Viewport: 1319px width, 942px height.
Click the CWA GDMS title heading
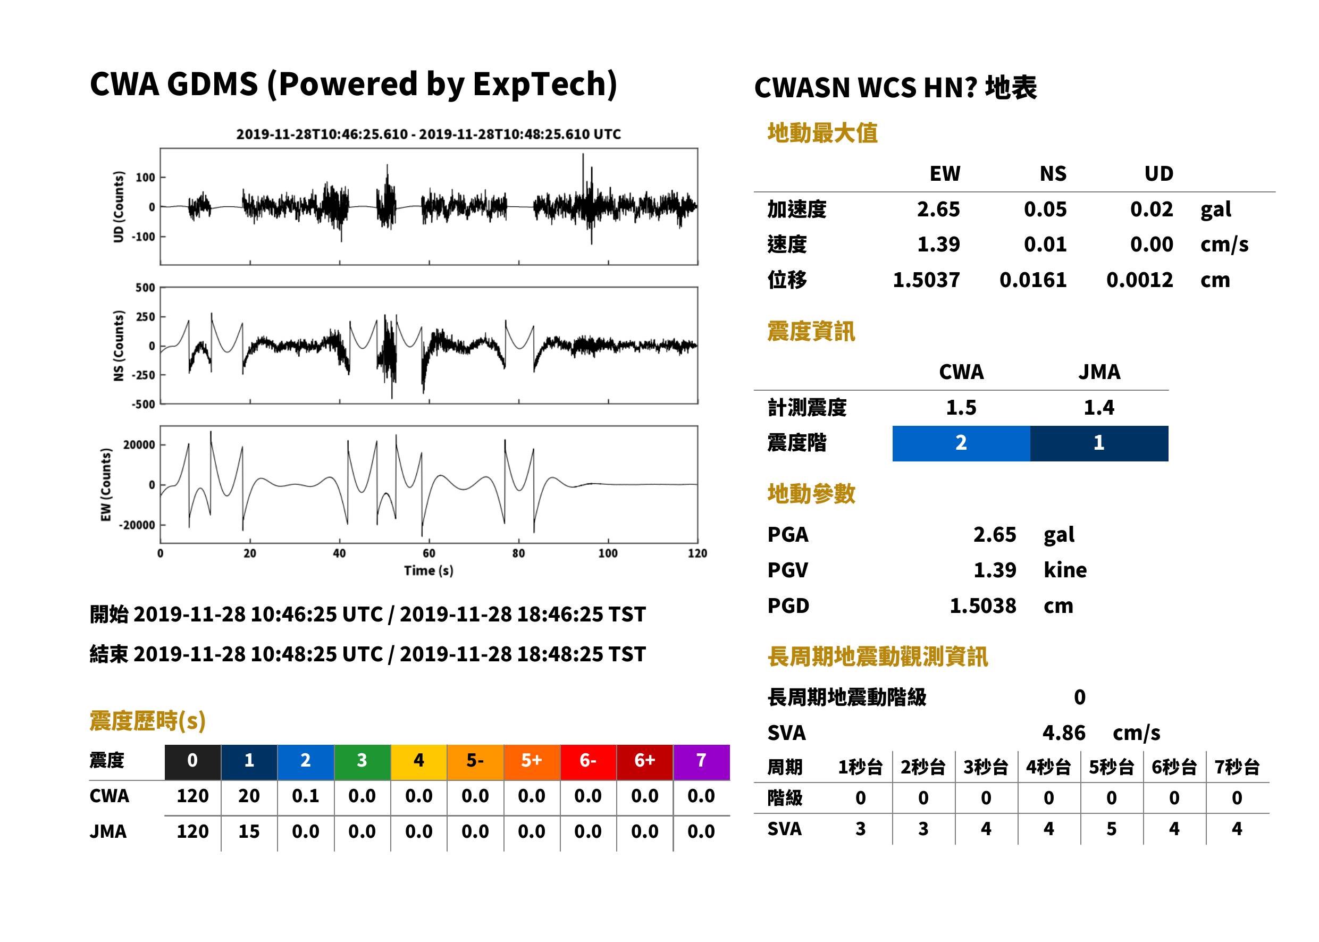(353, 84)
